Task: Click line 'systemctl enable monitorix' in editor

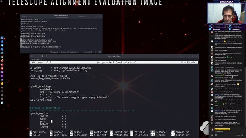Action: point(33,33)
